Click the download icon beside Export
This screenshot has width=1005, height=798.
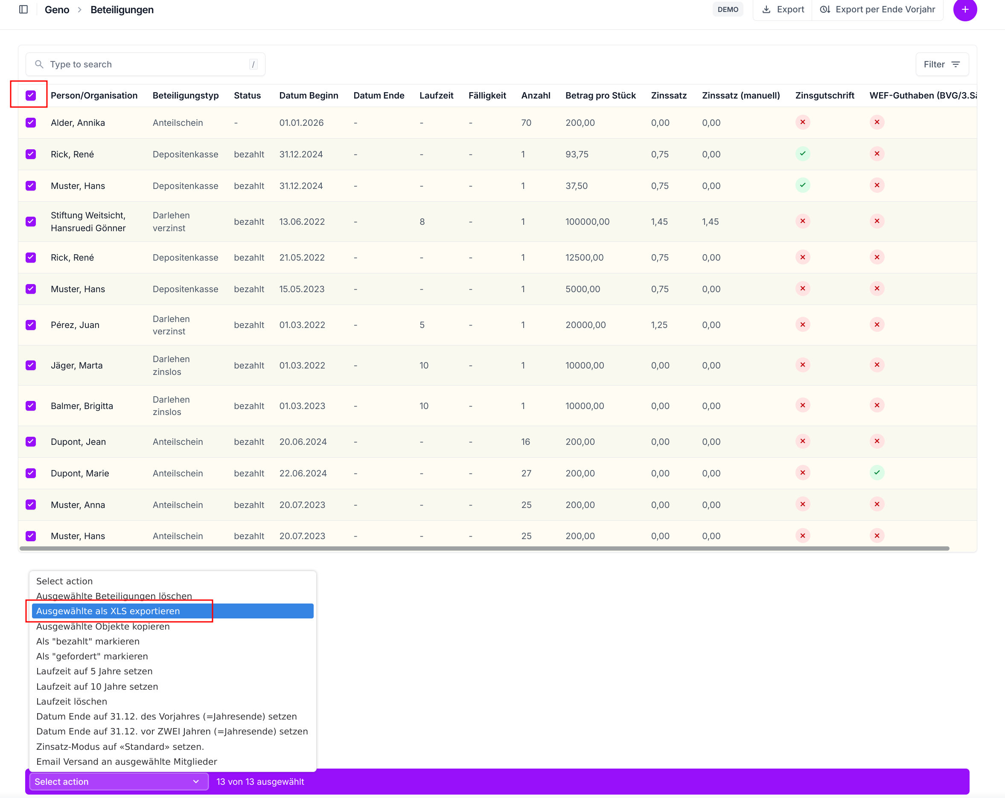click(766, 9)
